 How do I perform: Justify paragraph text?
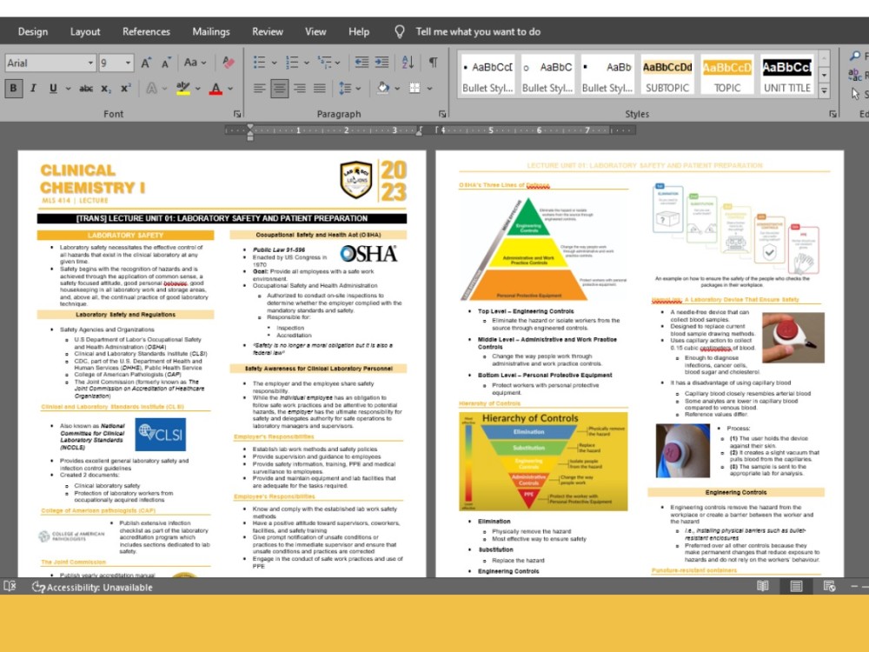[x=319, y=88]
